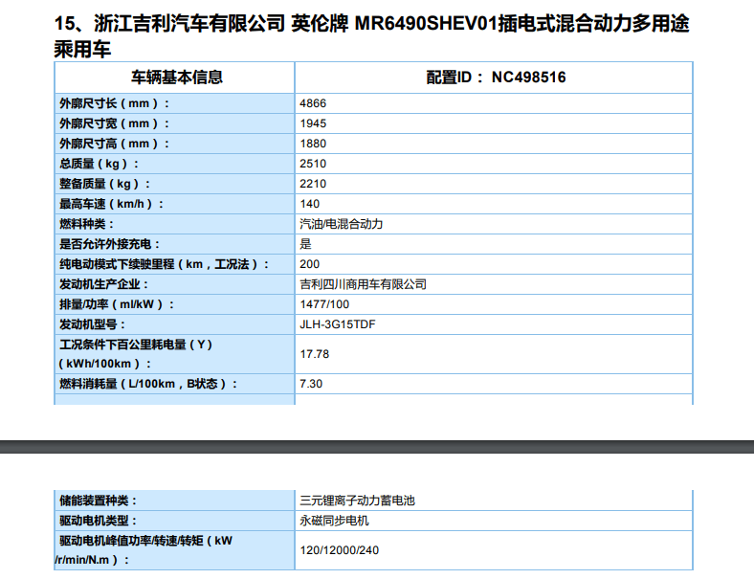Click the '驱动电机峰值功率/转速/转矩' label

[144, 550]
